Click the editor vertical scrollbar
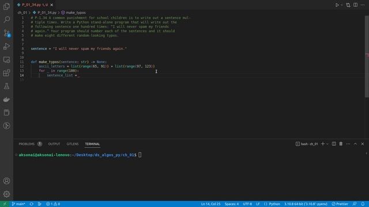 coord(367,56)
